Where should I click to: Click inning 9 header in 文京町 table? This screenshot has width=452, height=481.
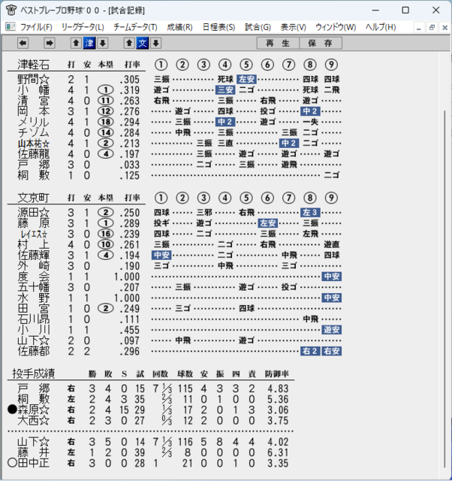pos(331,198)
